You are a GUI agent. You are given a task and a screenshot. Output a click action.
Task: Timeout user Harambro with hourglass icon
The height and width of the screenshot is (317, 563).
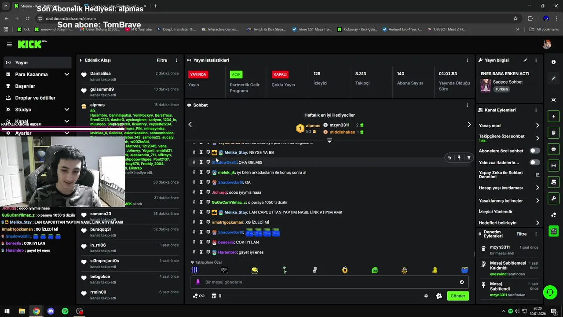tap(201, 252)
